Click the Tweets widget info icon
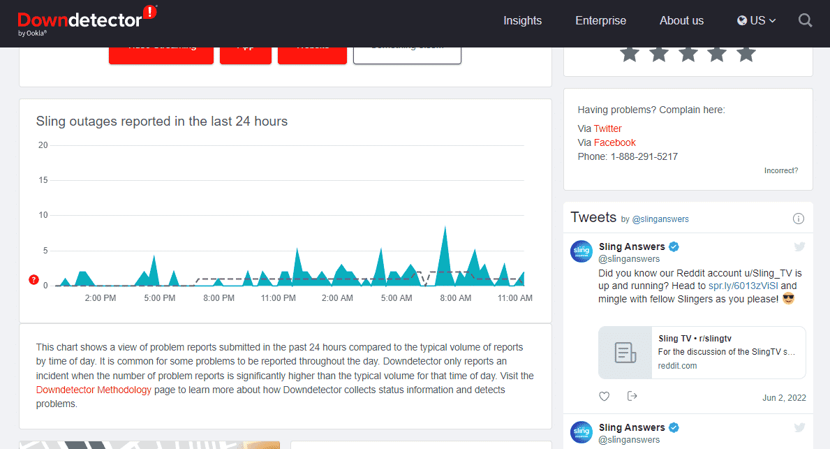Image resolution: width=830 pixels, height=449 pixels. click(x=799, y=219)
